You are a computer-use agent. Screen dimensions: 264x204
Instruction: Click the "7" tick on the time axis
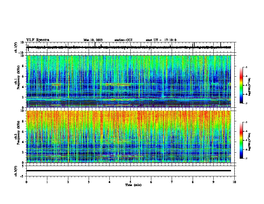172,182
